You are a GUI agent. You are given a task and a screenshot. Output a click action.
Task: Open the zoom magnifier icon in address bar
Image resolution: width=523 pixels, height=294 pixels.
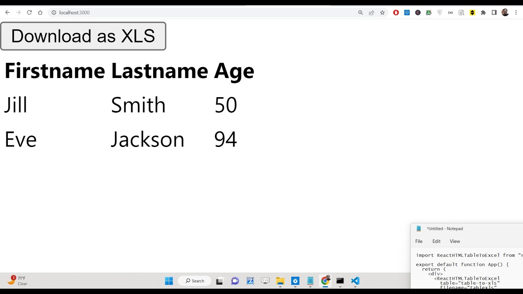click(360, 13)
